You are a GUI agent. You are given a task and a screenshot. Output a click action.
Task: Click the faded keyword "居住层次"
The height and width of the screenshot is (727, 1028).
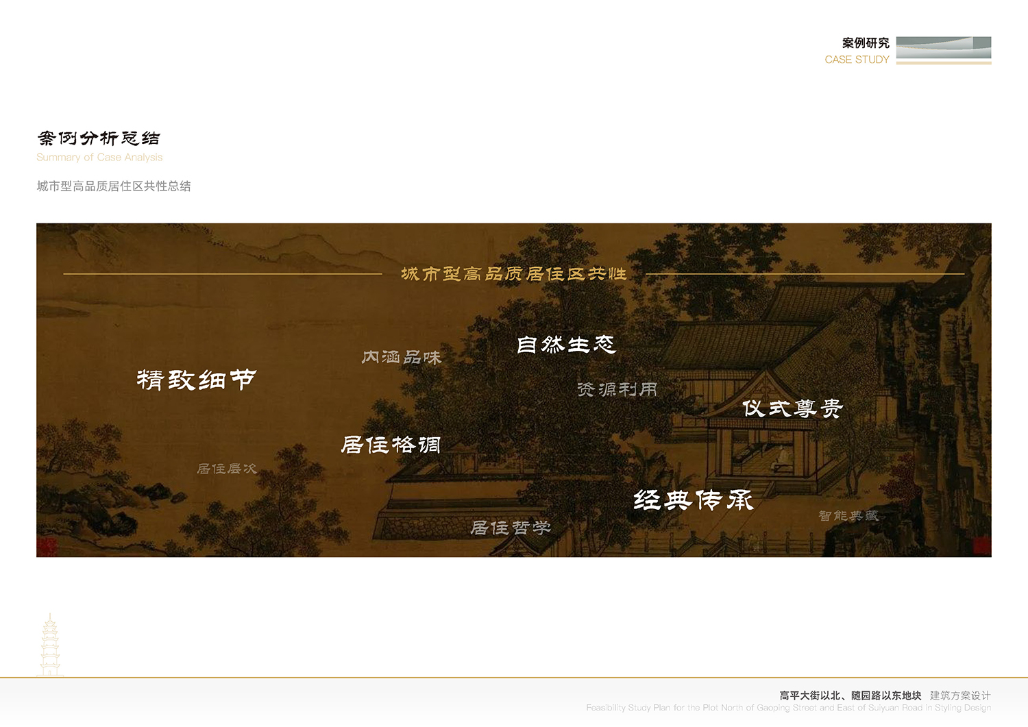(x=227, y=469)
